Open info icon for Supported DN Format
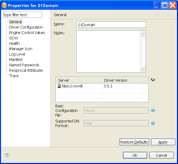This screenshot has width=178, height=164. (x=153, y=123)
